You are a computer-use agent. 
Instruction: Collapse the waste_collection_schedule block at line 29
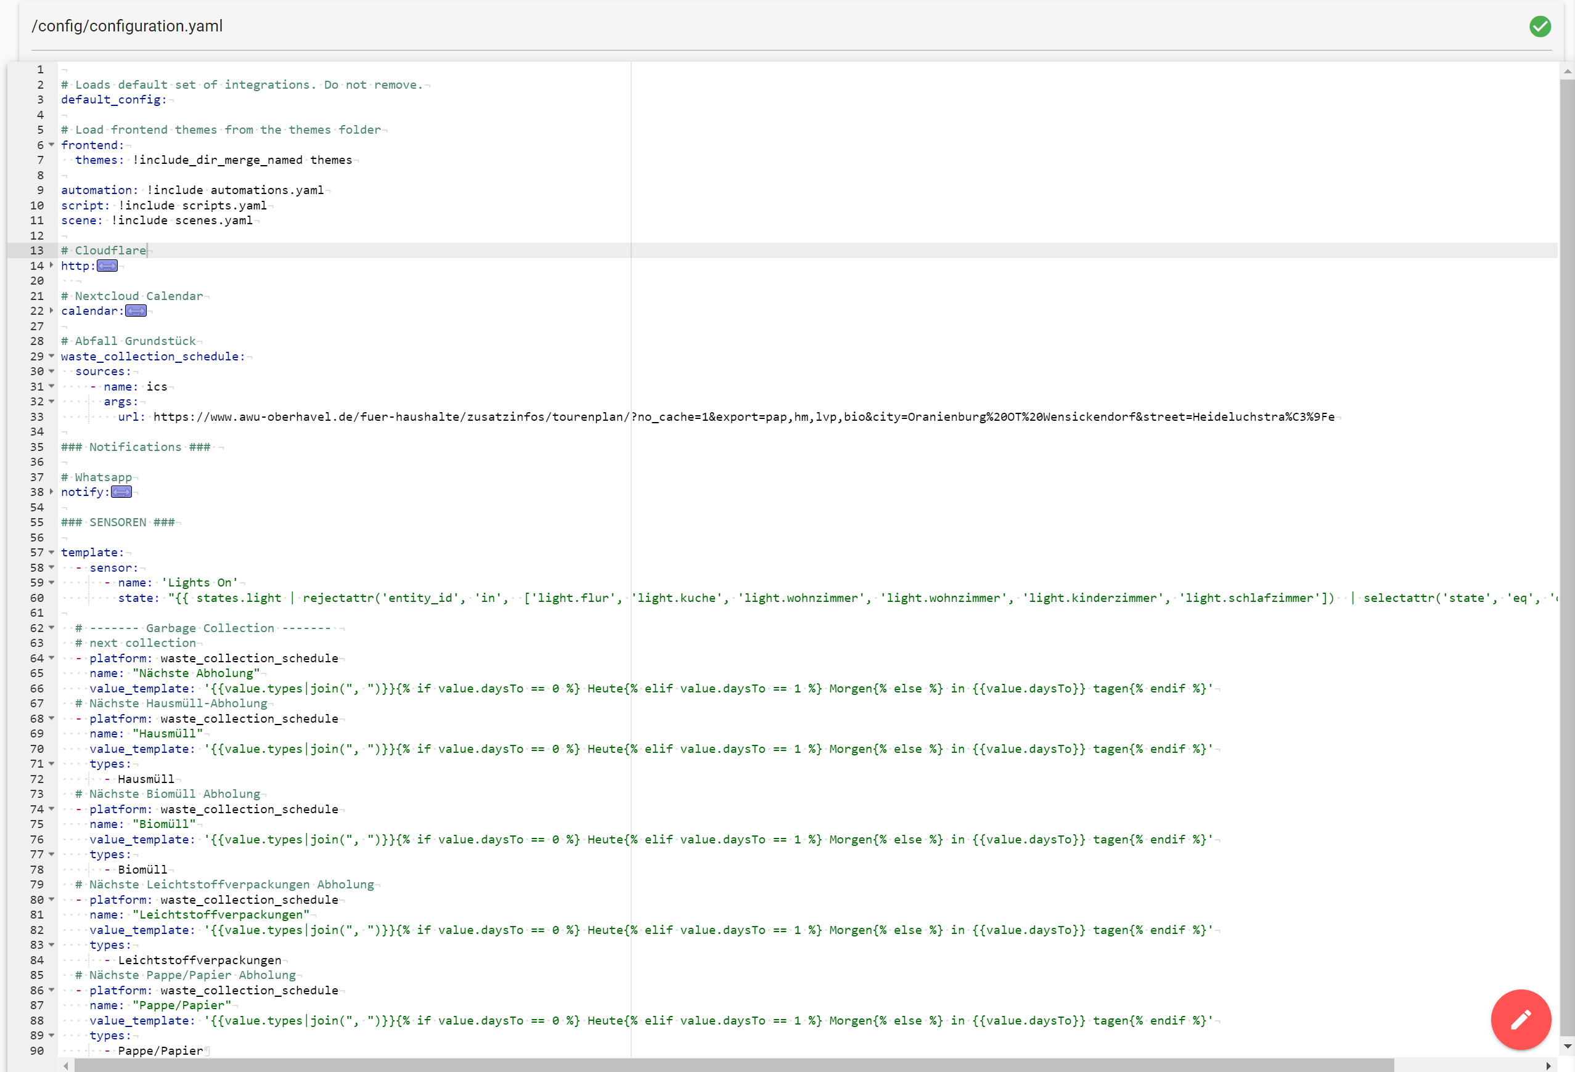pos(52,356)
